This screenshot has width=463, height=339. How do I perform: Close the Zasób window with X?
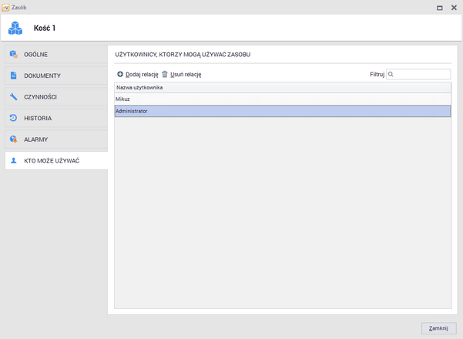[x=453, y=6]
